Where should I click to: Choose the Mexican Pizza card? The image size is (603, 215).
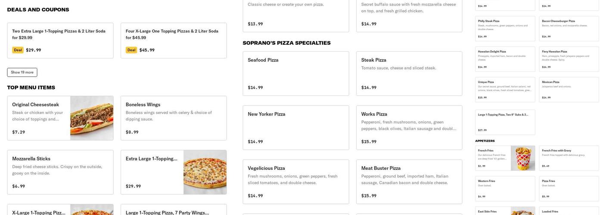point(569,90)
